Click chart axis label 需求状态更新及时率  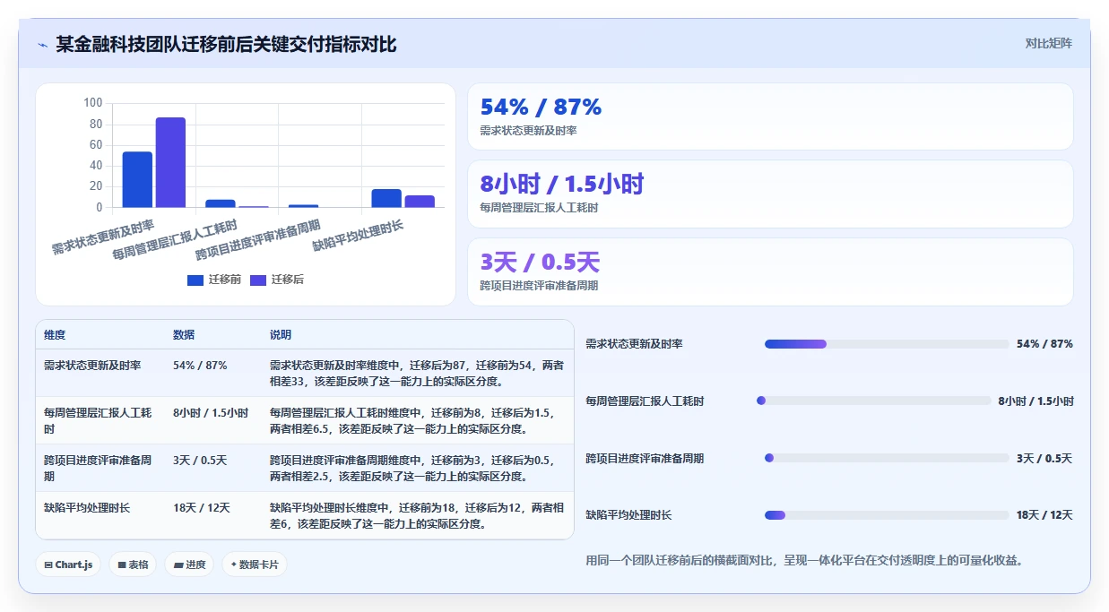103,237
